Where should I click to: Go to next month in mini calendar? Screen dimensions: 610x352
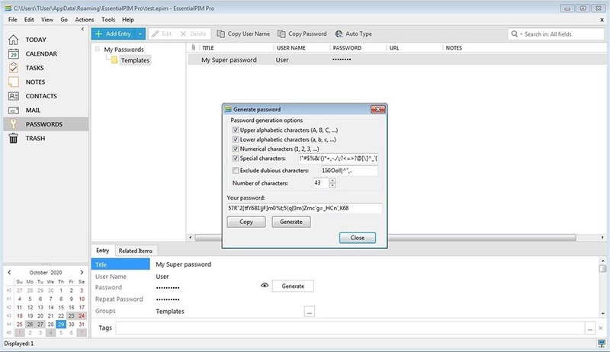82,272
